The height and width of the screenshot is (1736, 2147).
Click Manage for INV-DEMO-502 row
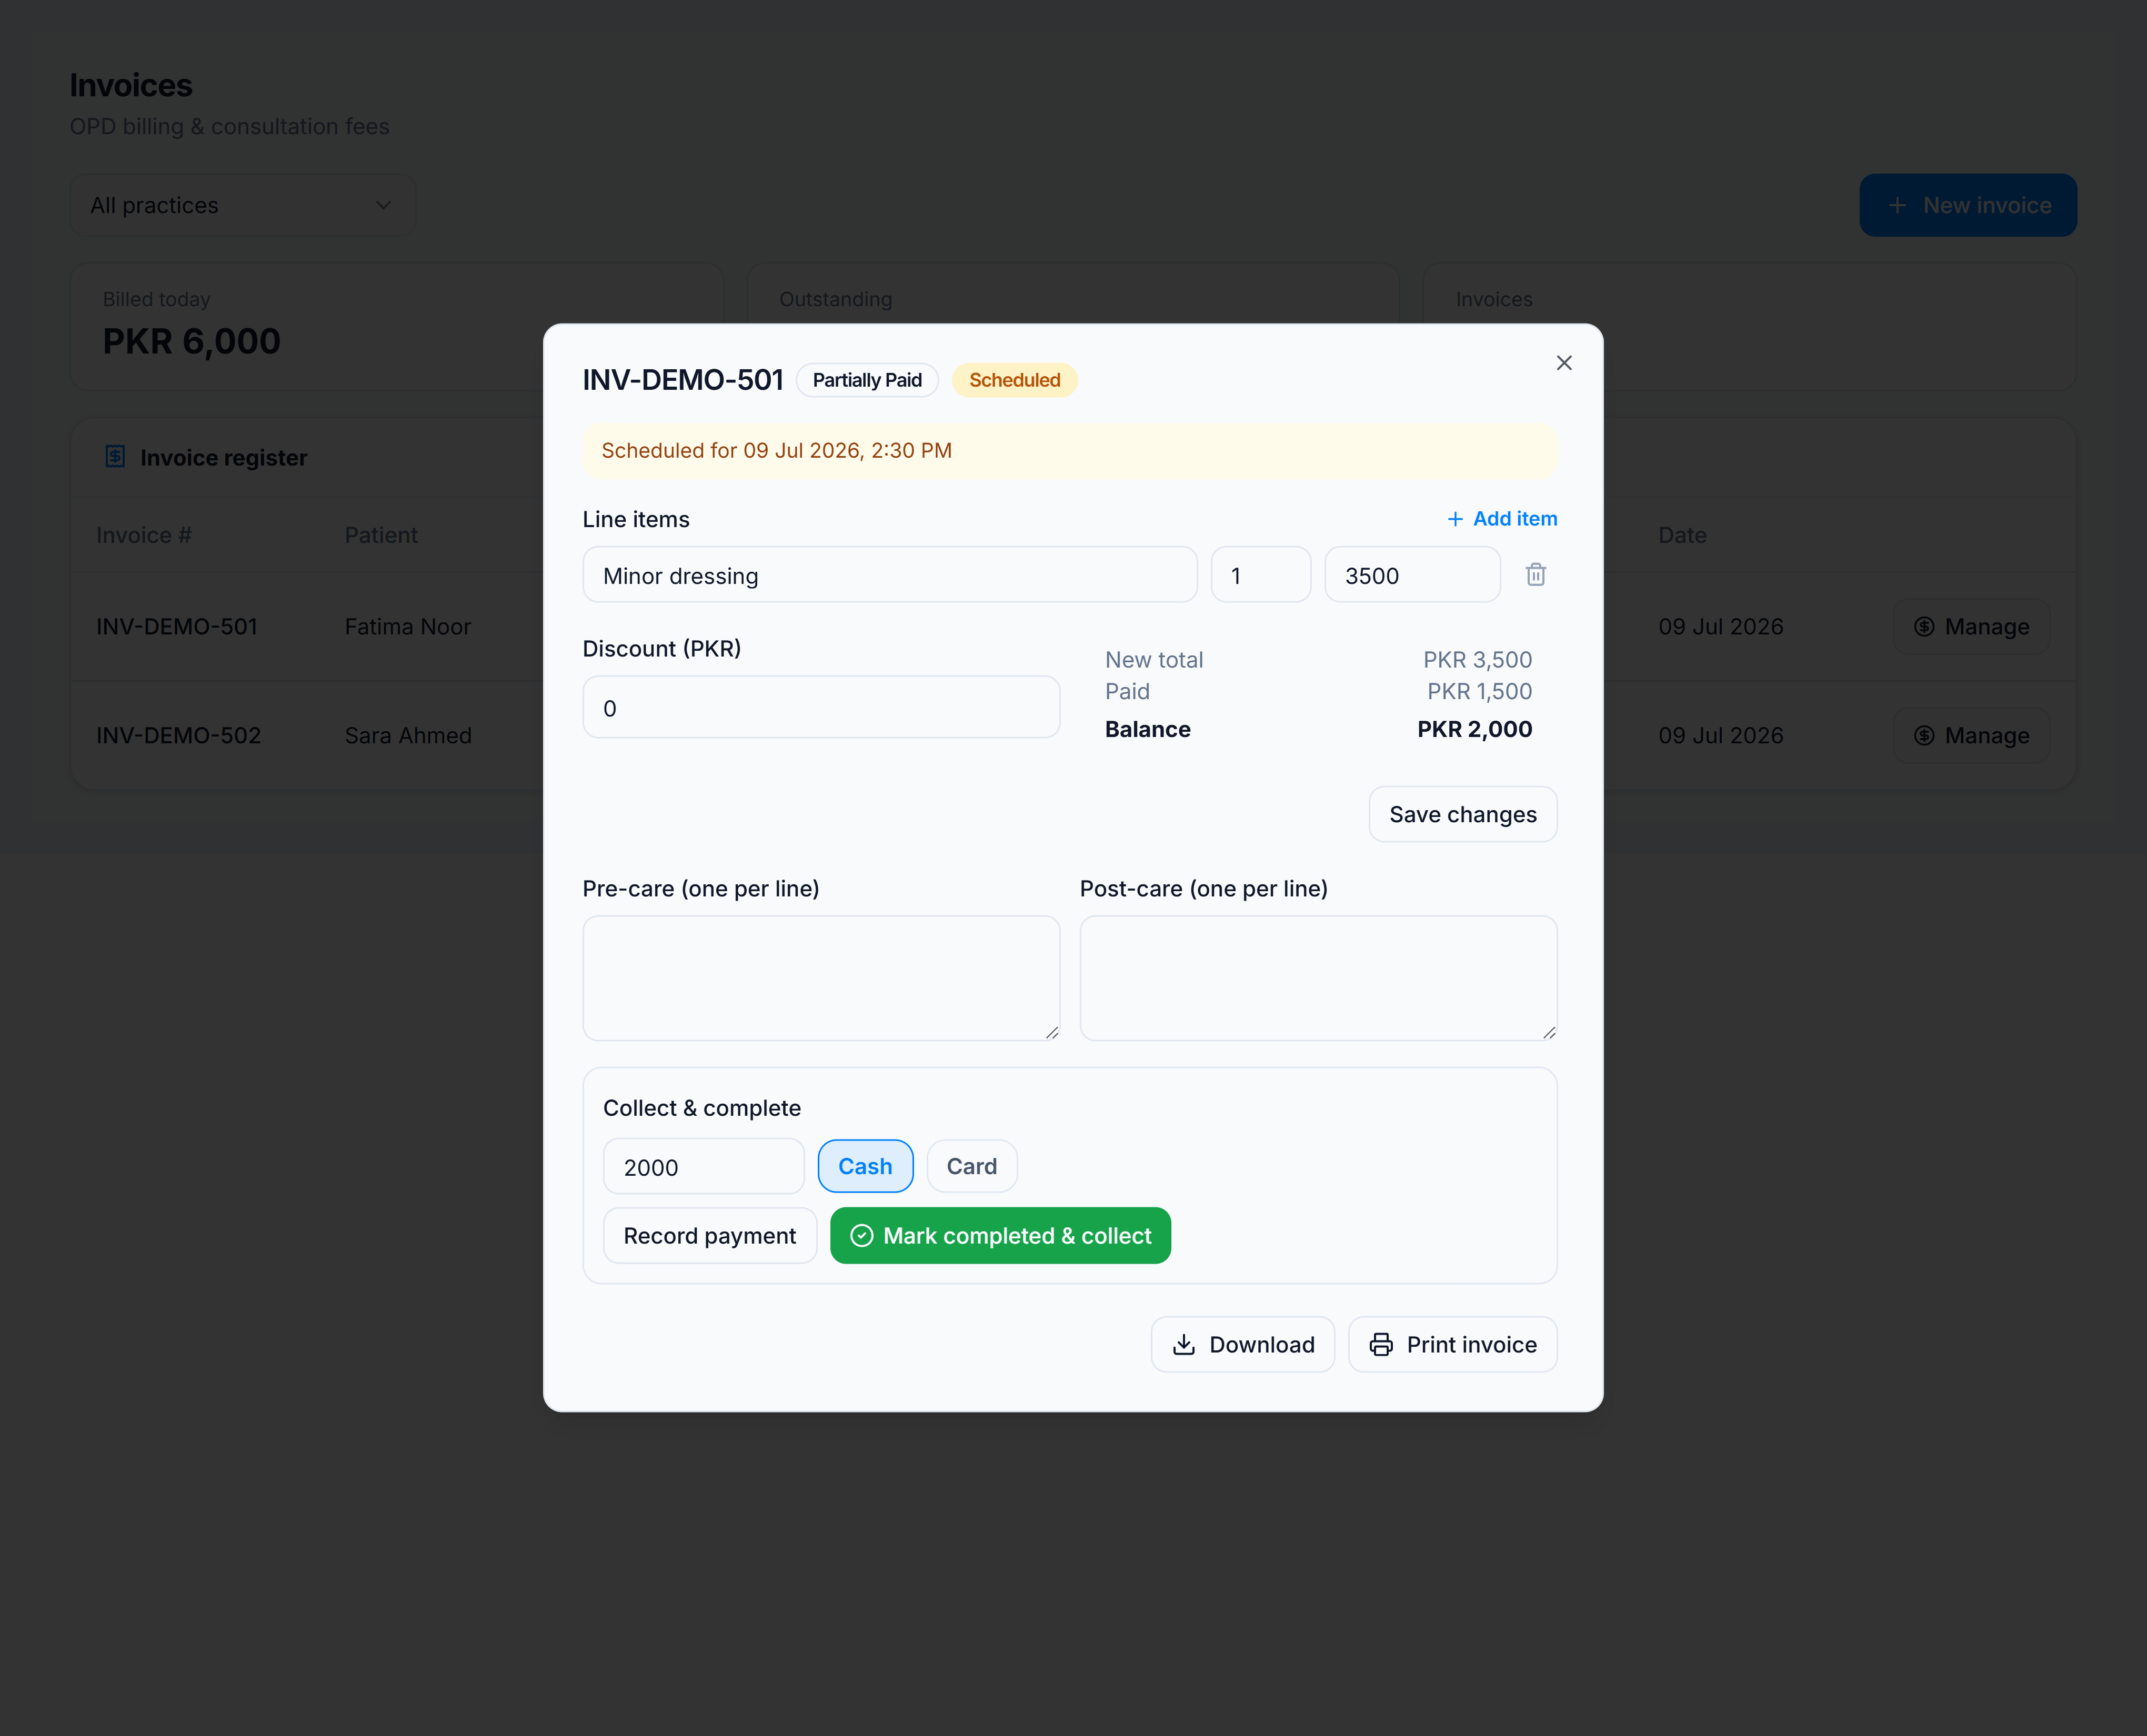click(x=1971, y=736)
